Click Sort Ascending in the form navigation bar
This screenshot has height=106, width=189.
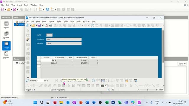click(x=107, y=81)
